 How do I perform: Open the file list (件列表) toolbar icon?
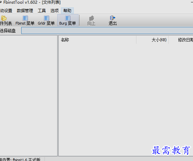pyautogui.click(x=4, y=18)
